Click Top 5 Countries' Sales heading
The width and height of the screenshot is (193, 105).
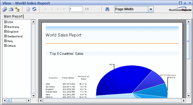tap(66, 54)
